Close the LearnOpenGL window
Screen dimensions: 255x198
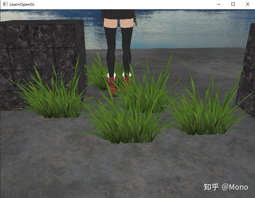tap(247, 4)
